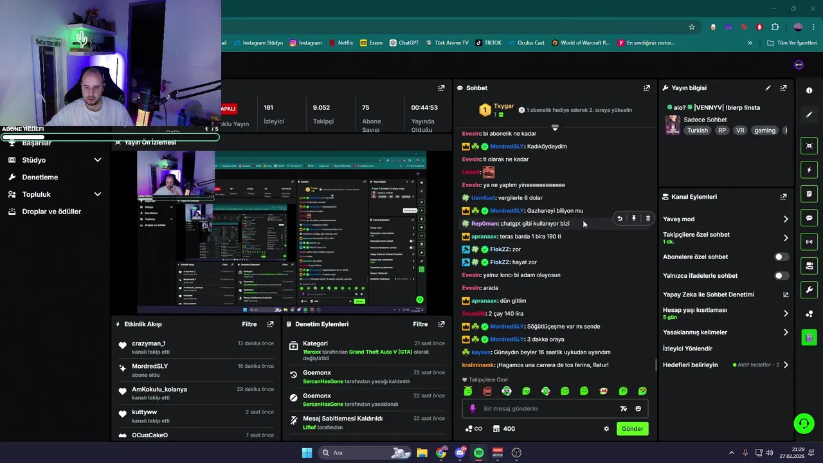Edit stream info with the pencil icon
This screenshot has width=823, height=463.
point(768,88)
